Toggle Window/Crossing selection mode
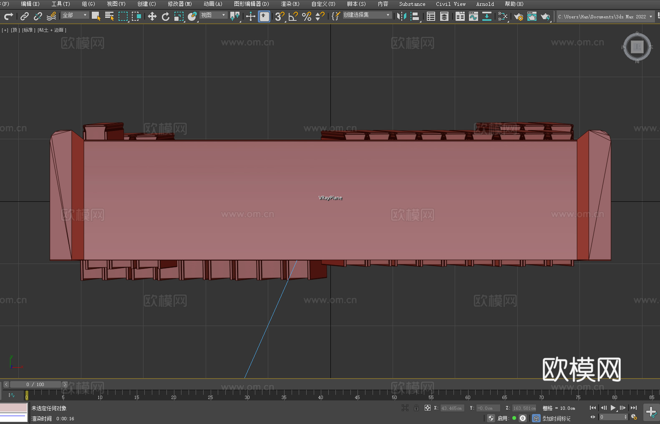This screenshot has width=660, height=424. [x=136, y=16]
